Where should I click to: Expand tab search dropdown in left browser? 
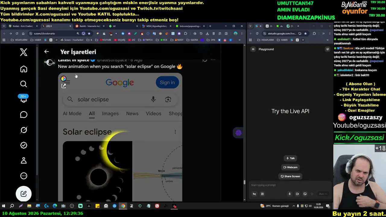pyautogui.click(x=4, y=26)
